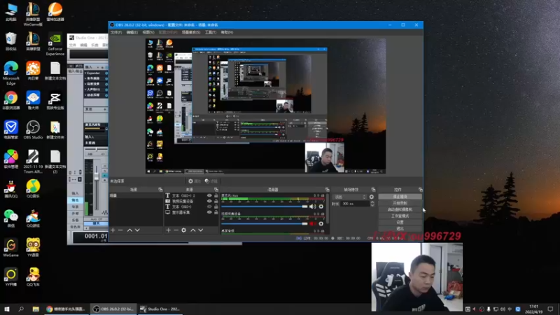Remove the selected scene with minus icon

[x=120, y=230]
